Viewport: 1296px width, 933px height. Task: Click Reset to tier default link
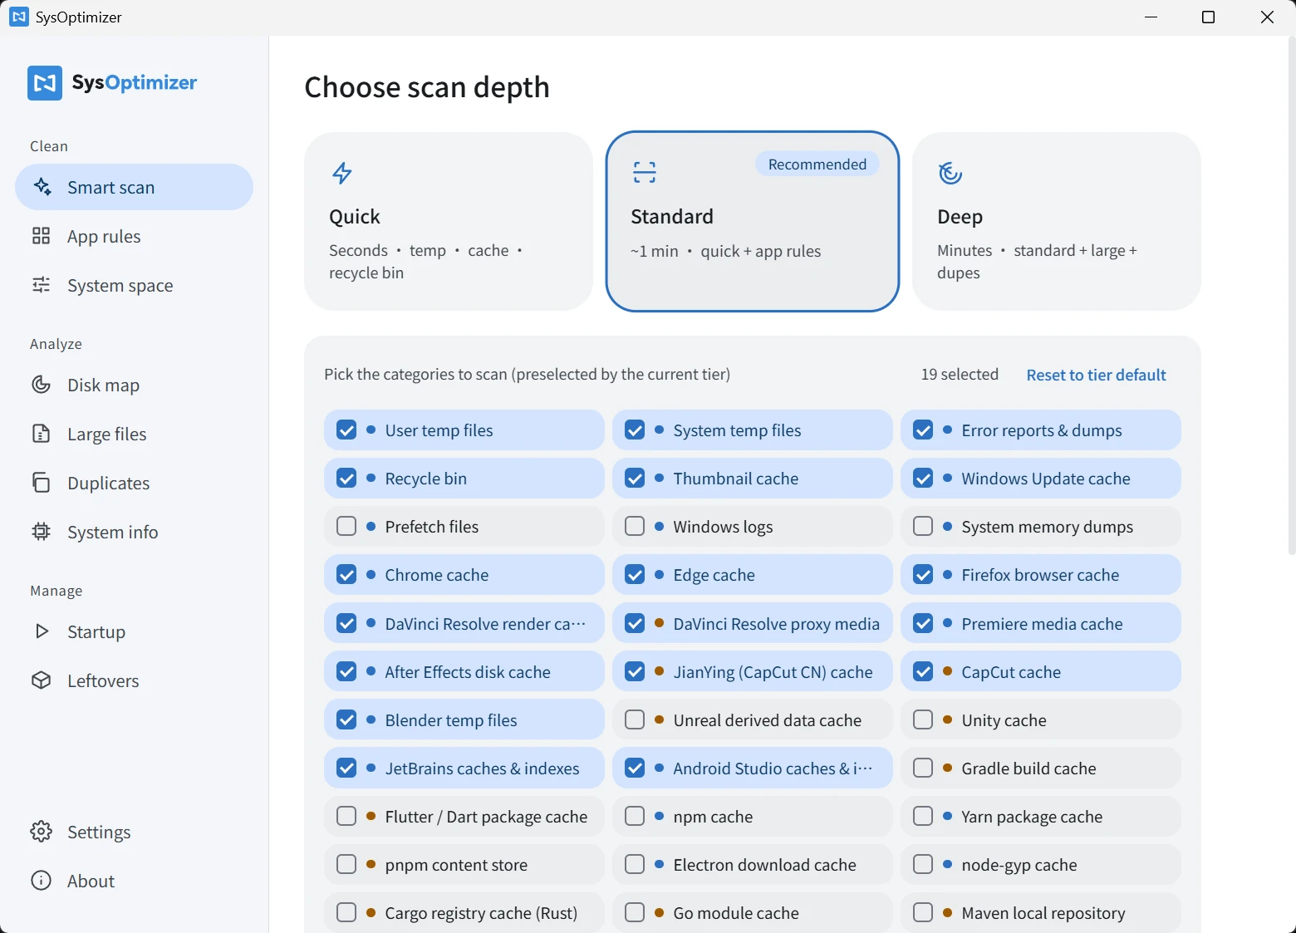click(x=1096, y=375)
